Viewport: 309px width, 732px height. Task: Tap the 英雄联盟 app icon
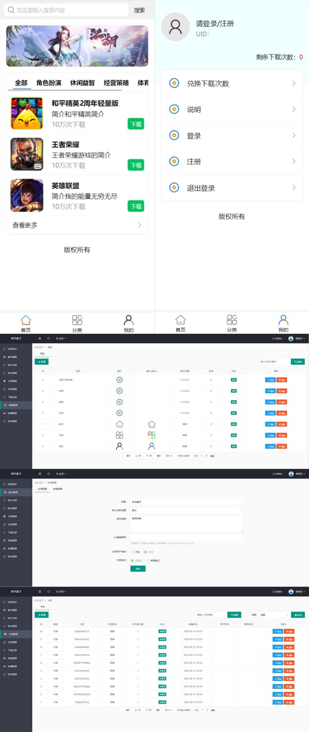point(27,195)
